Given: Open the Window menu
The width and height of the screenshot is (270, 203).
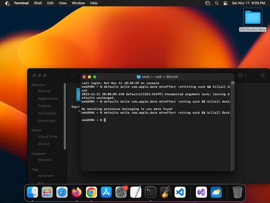Looking at the screenshot, I should coord(78,3).
